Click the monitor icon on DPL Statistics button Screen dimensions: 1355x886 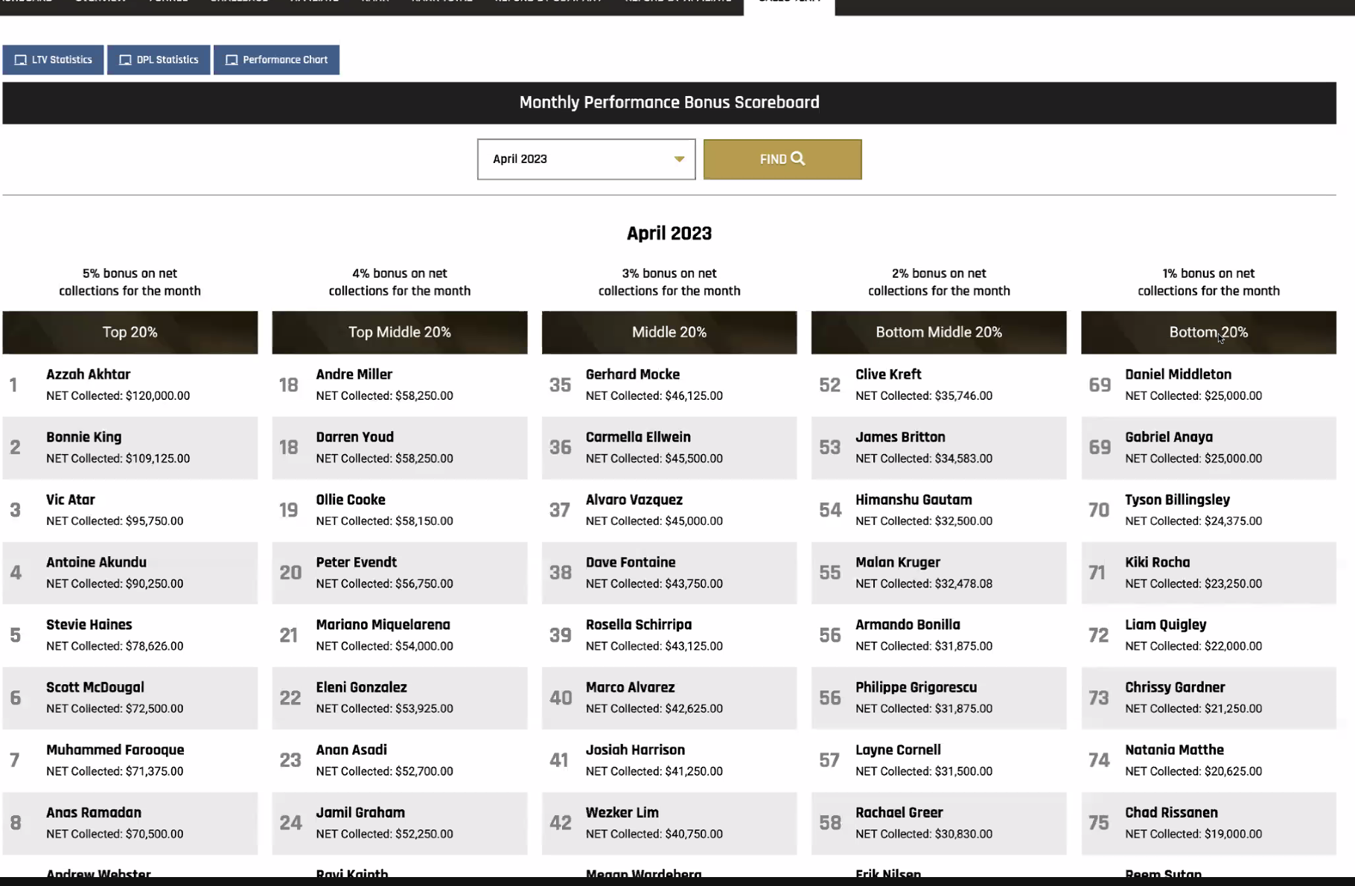click(124, 60)
